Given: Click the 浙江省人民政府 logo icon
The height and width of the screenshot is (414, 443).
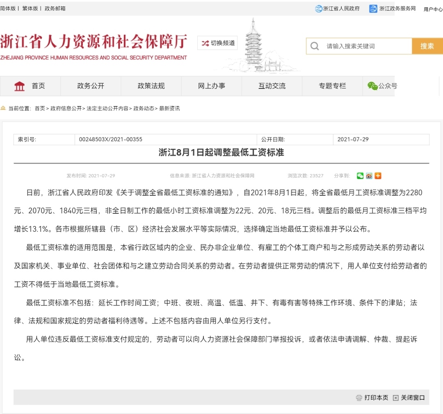Looking at the screenshot, I should click(x=319, y=9).
